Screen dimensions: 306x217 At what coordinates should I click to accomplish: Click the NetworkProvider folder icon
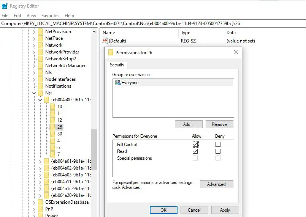tap(40, 52)
